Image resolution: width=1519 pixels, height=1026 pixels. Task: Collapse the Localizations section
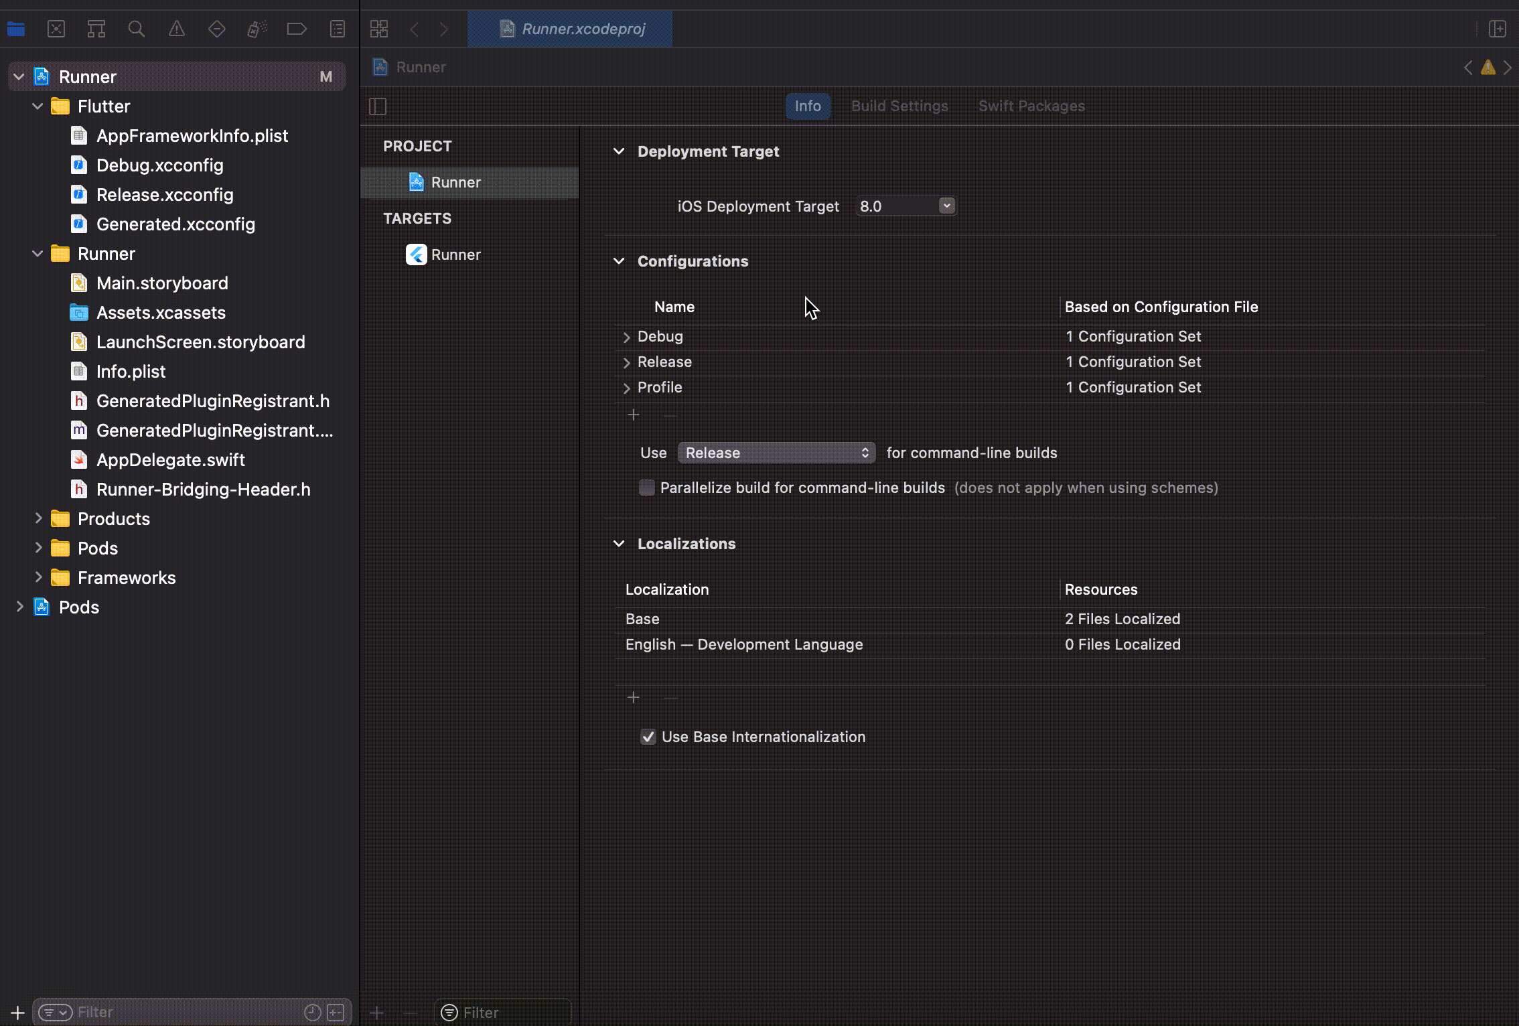click(619, 544)
